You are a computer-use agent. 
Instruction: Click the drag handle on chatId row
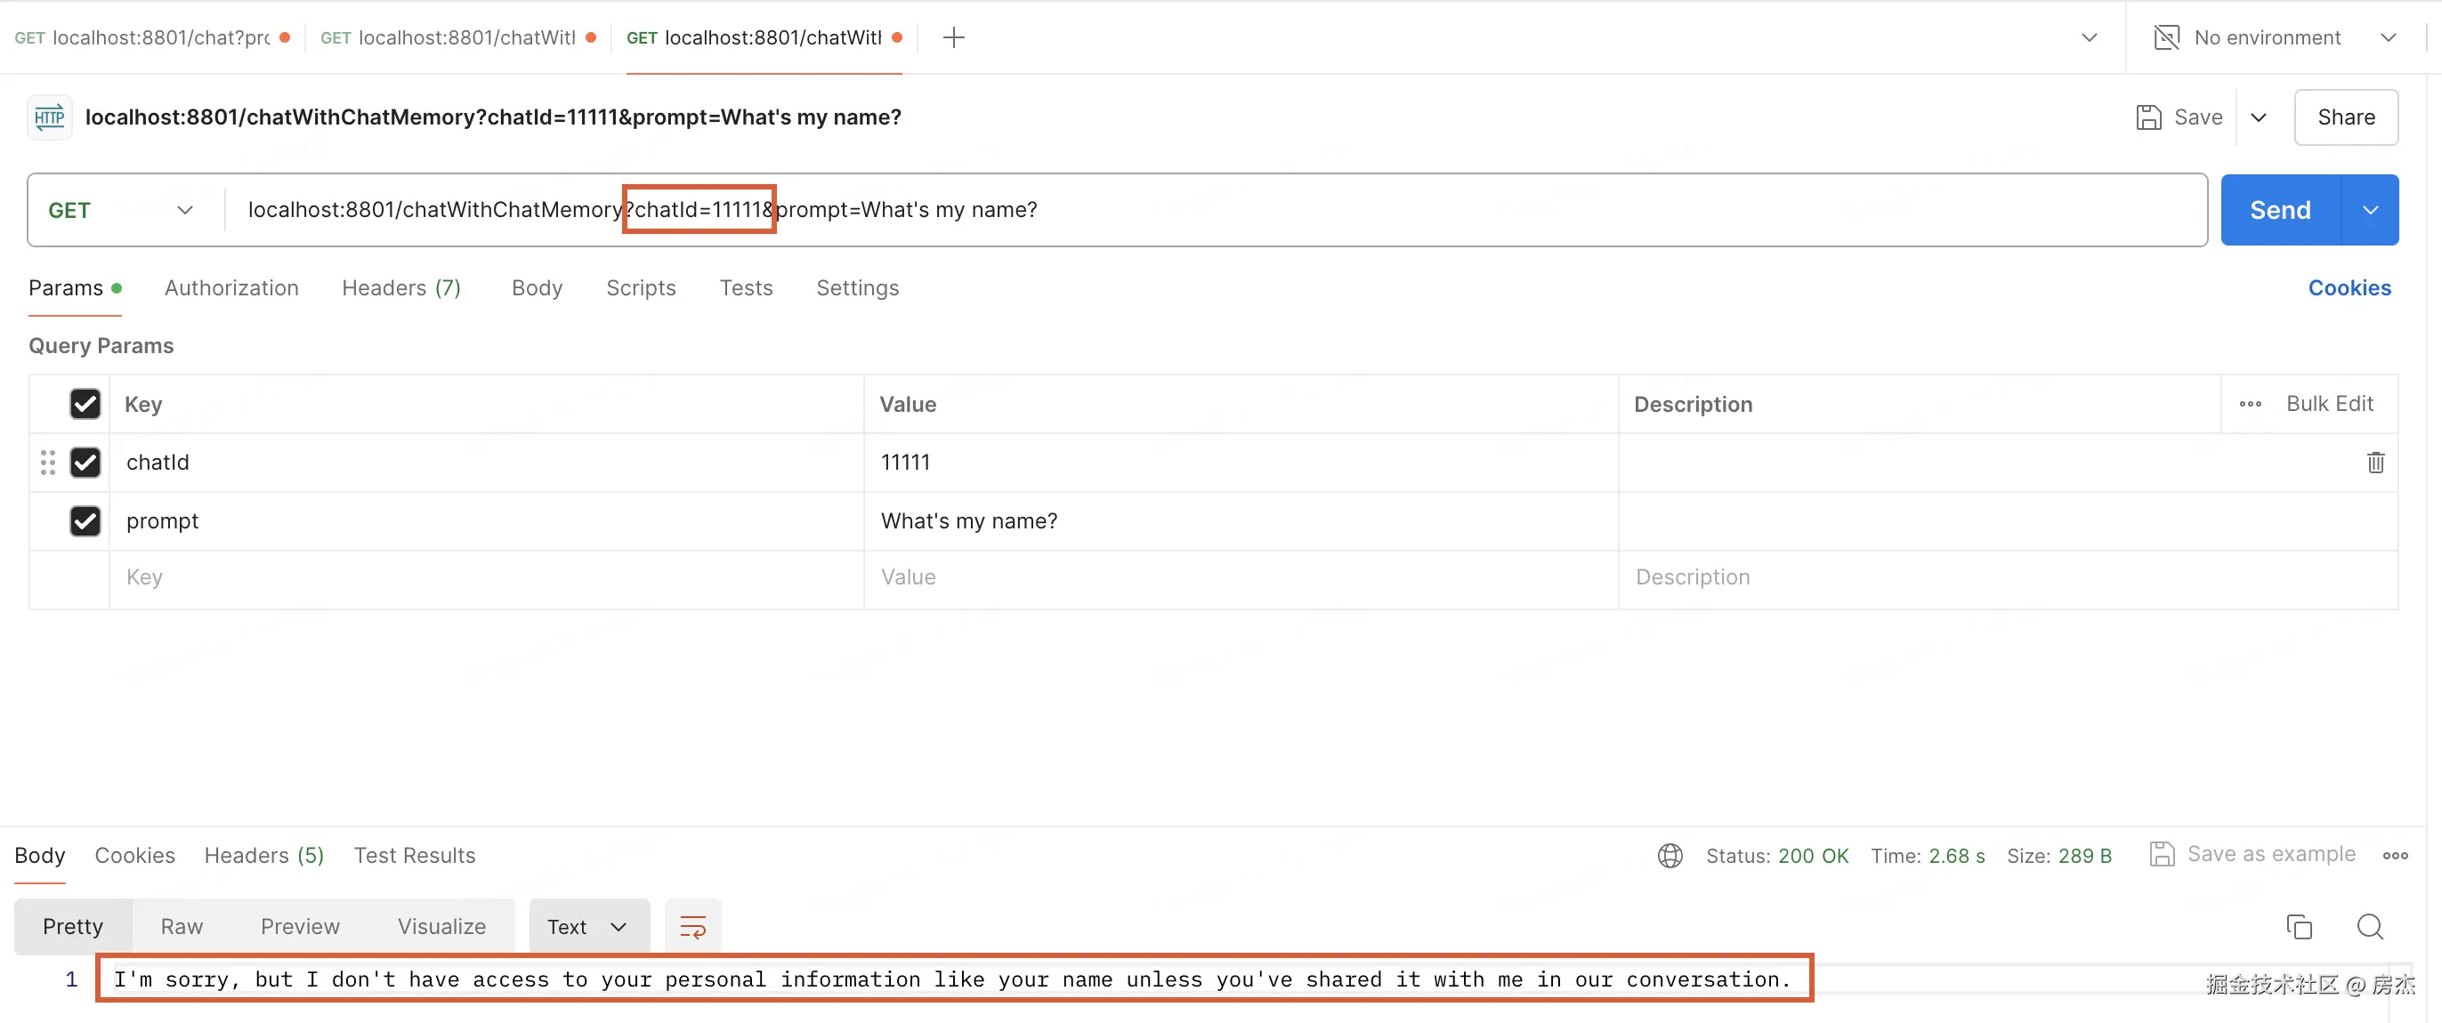click(47, 463)
